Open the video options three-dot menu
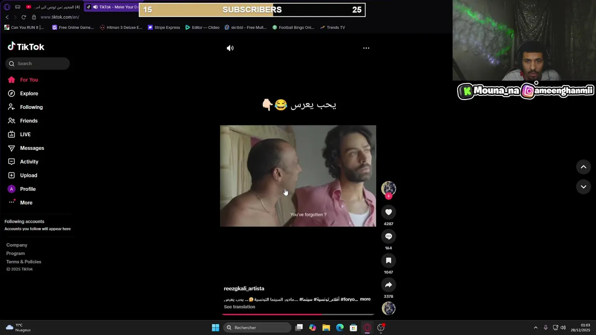The height and width of the screenshot is (335, 596). click(x=366, y=48)
